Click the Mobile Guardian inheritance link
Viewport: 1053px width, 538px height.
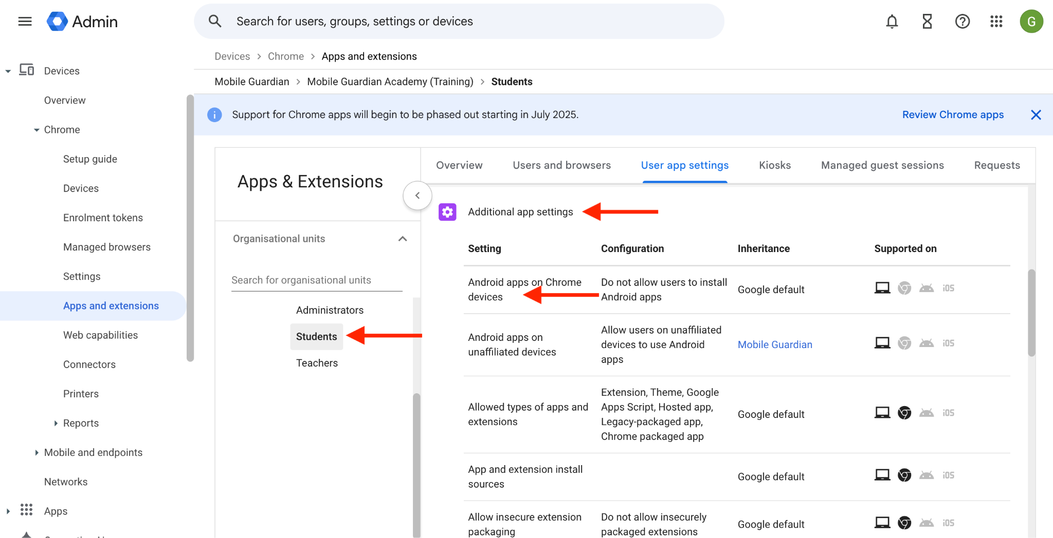click(x=774, y=344)
